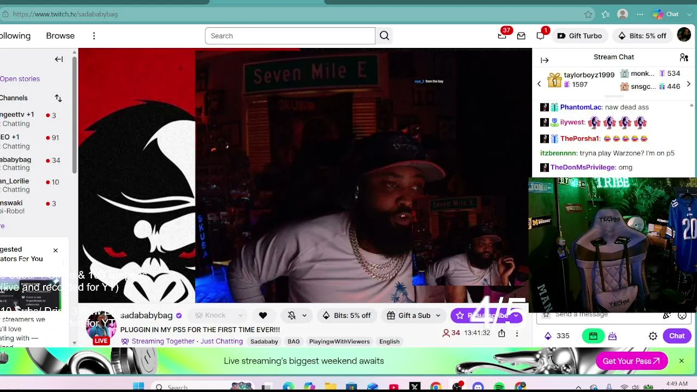Viewport: 697px width, 392px height.
Task: Open PhantomLac username in chat
Action: [x=580, y=107]
